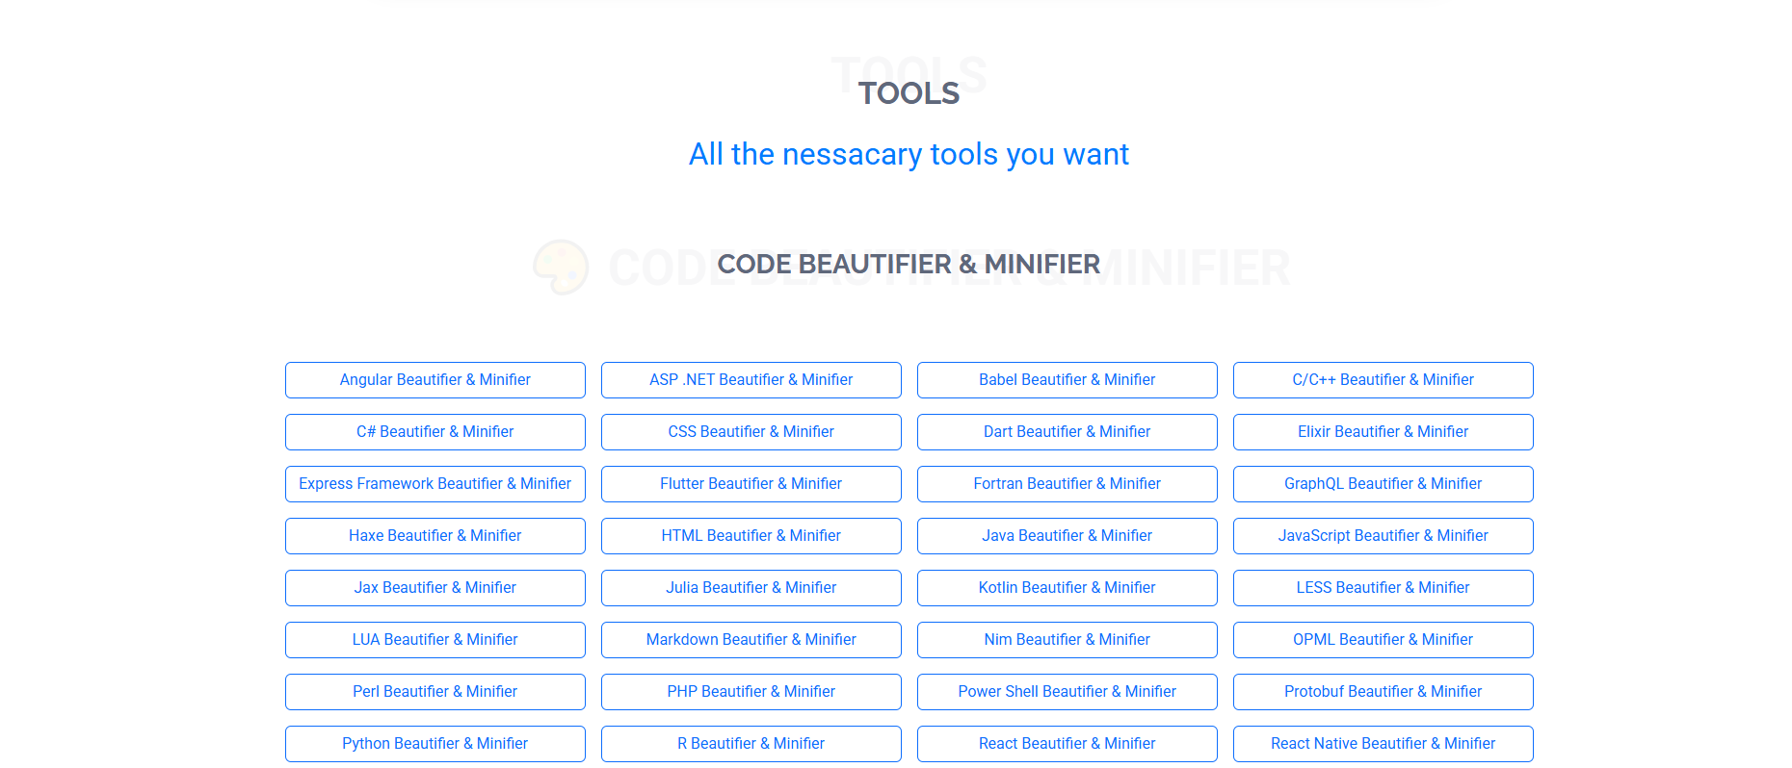The image size is (1792, 768).
Task: Click the 'All the nessacary tools' subtitle
Action: point(909,154)
